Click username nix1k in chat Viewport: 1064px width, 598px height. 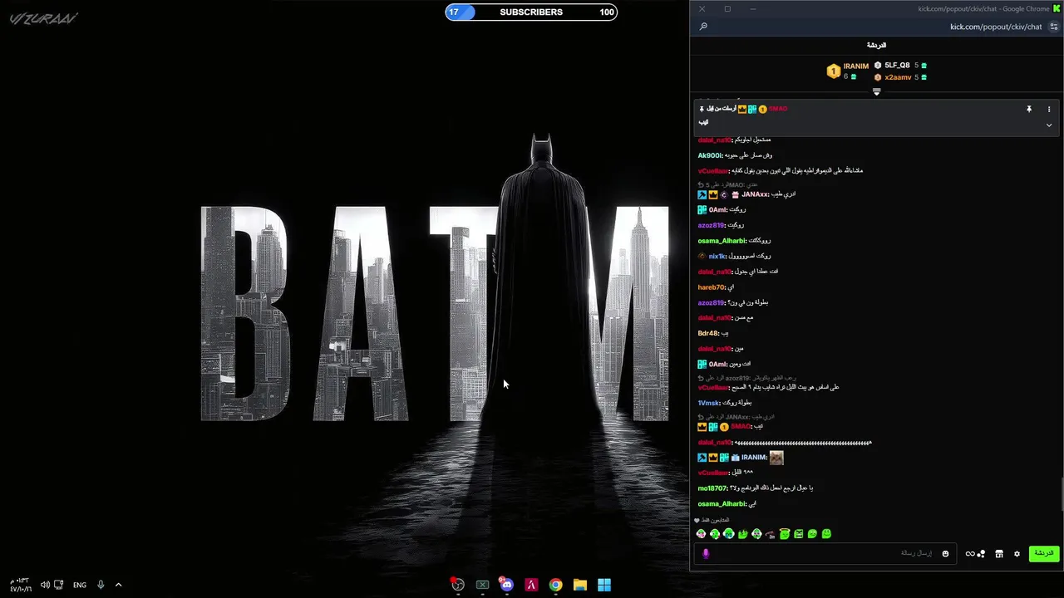[717, 256]
